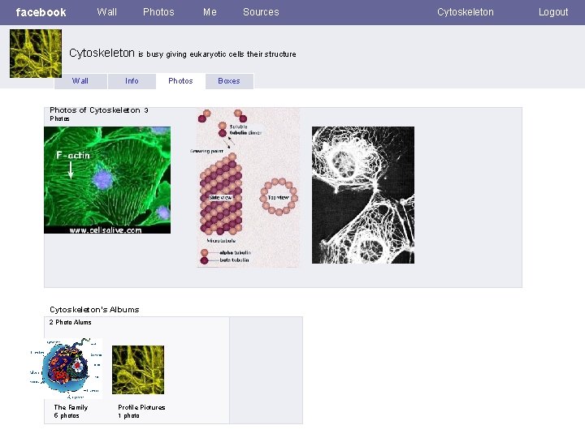Open Sources in the top navigation
Image resolution: width=585 pixels, height=438 pixels.
[x=261, y=12]
